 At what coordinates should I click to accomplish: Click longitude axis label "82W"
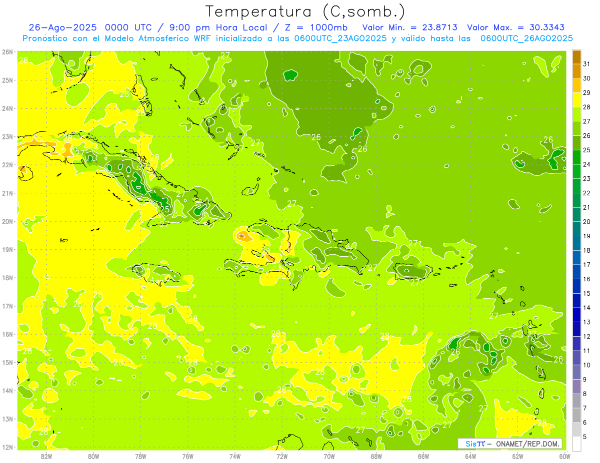pyautogui.click(x=46, y=457)
